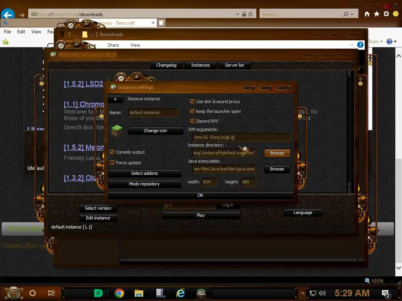
Task: Open the Mods repository button
Action: pos(144,184)
